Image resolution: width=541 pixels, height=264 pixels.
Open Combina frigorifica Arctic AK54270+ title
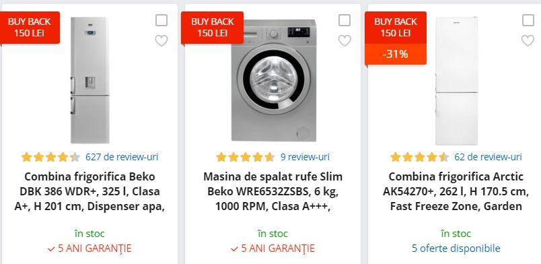coord(456,192)
